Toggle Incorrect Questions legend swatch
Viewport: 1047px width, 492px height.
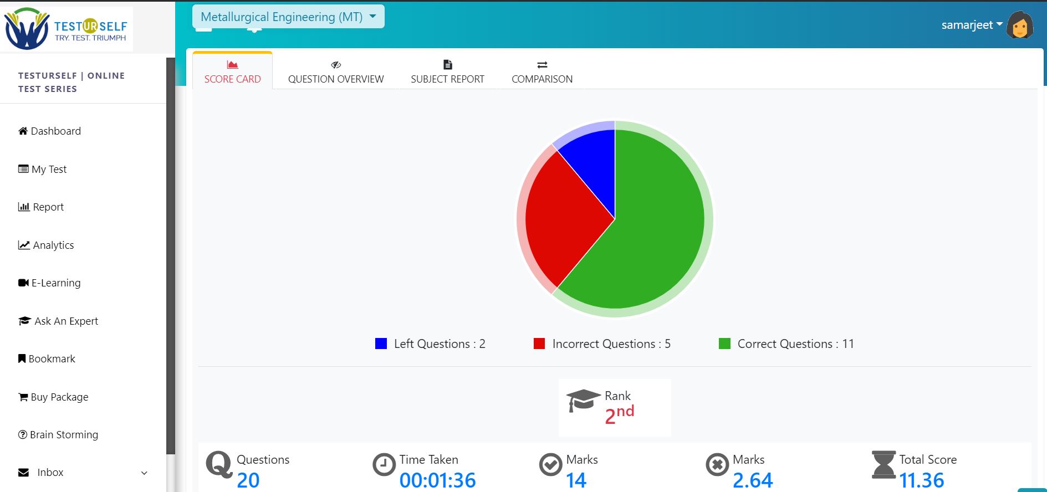click(539, 344)
